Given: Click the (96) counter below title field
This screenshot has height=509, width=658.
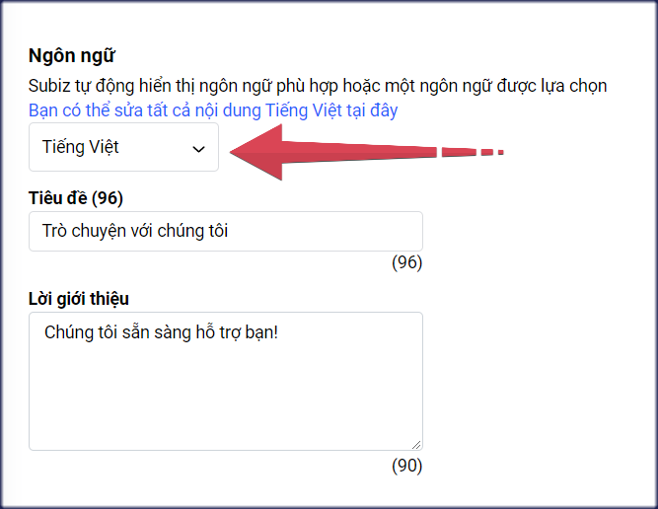Looking at the screenshot, I should [x=406, y=262].
